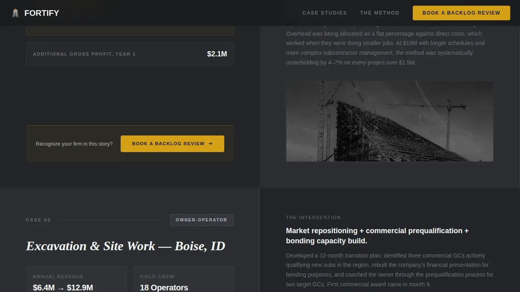Image resolution: width=520 pixels, height=292 pixels.
Task: Click the 18 Operators value
Action: [x=164, y=288]
